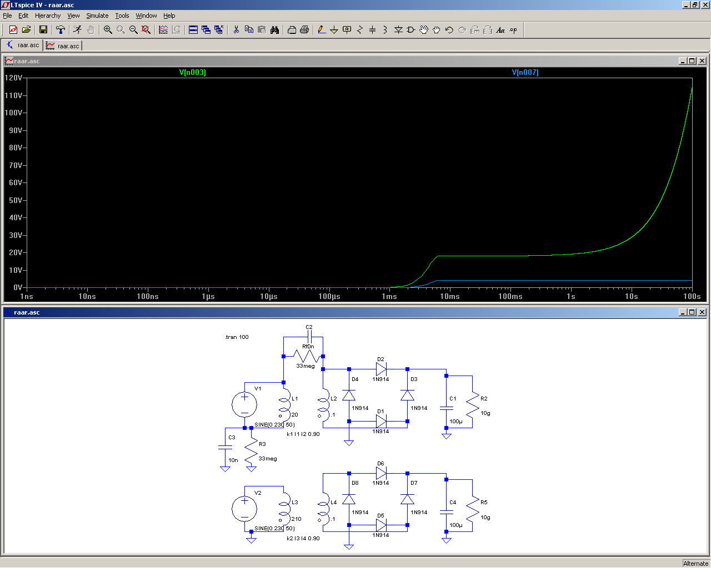Open the Tools menu
The image size is (711, 568).
[122, 16]
